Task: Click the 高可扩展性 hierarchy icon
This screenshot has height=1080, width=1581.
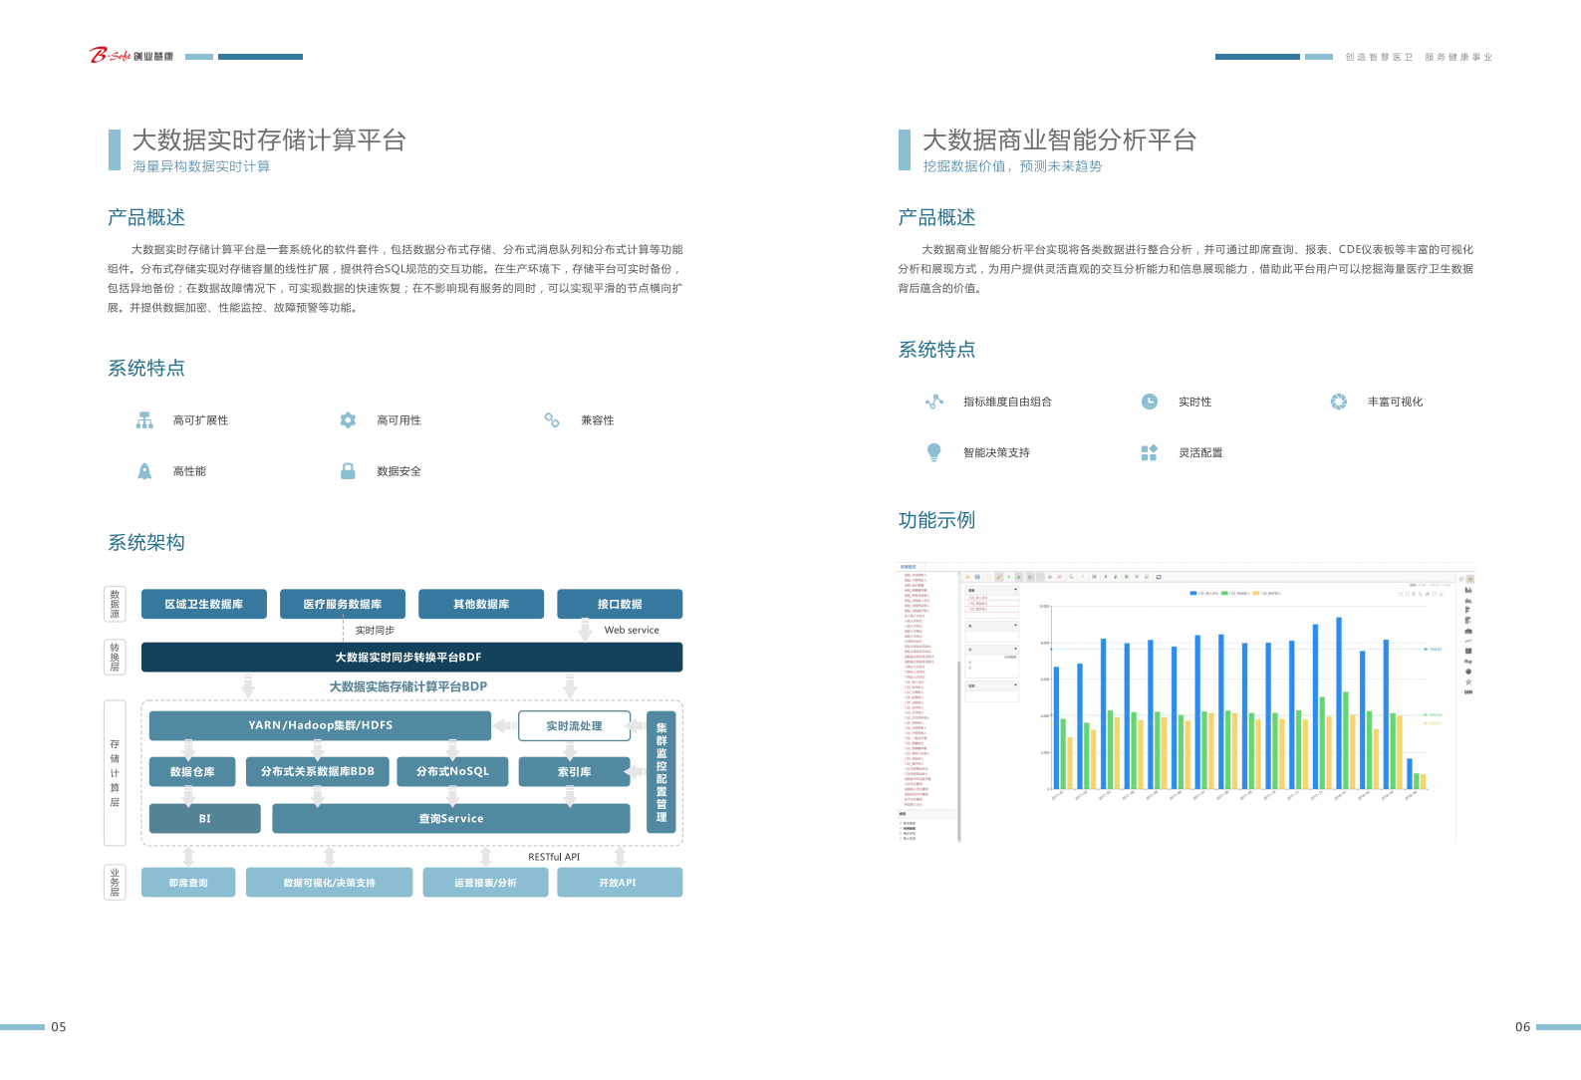Action: 144,420
